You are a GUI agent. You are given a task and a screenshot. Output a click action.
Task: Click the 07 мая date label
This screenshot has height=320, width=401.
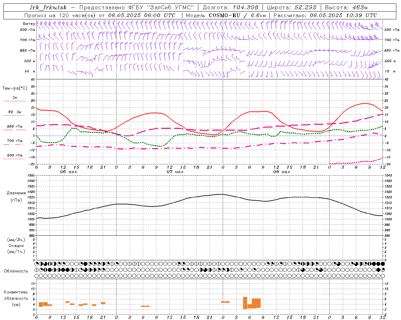click(175, 172)
